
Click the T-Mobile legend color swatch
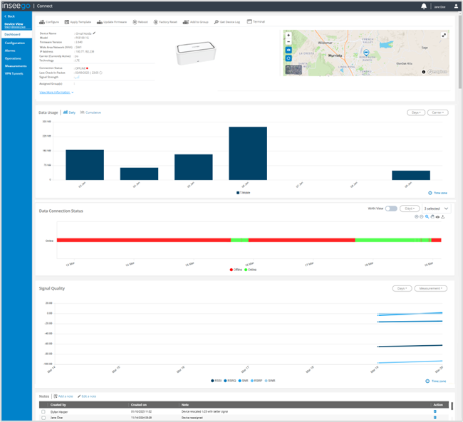[239, 193]
